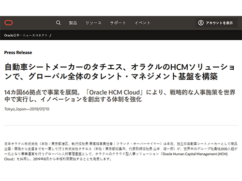Open the イベント menu
Image resolution: width=242 pixels, height=181 pixels.
[x=142, y=23]
